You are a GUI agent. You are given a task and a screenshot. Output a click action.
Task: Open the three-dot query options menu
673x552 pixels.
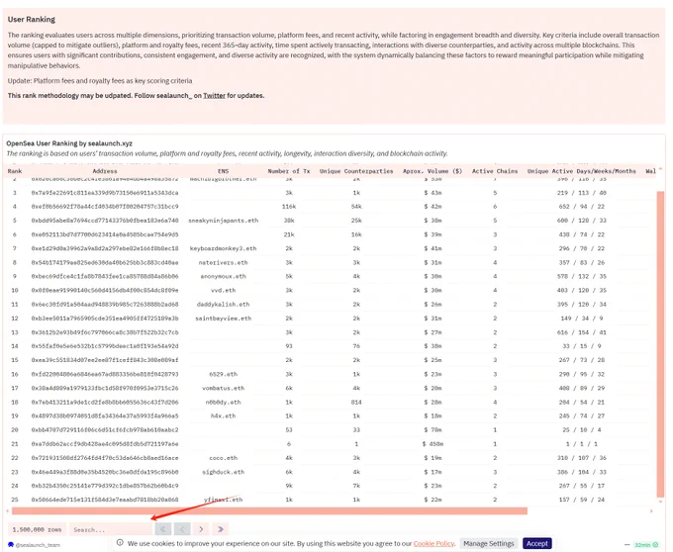point(627,545)
